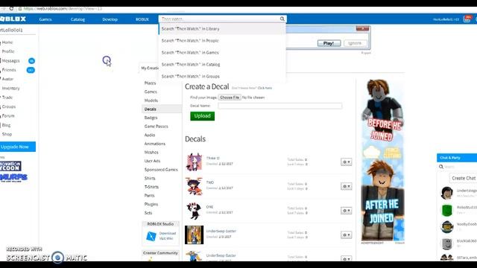Screen dimensions: 477x268
Task: Open gear dropdown for Three :D decal
Action: pyautogui.click(x=346, y=162)
